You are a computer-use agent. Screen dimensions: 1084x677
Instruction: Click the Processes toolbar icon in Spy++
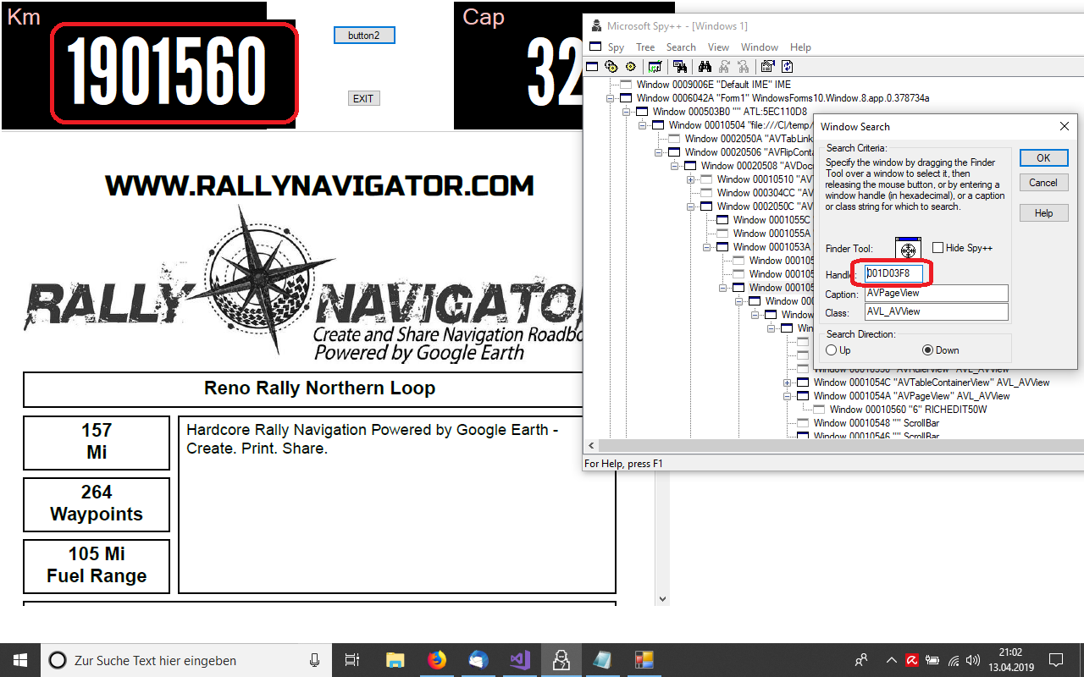pyautogui.click(x=611, y=66)
